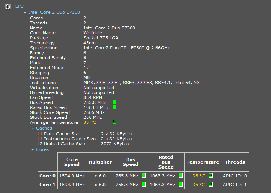Collapse the Caches section arrow
Viewport: 271px width, 193px height.
(x=33, y=128)
